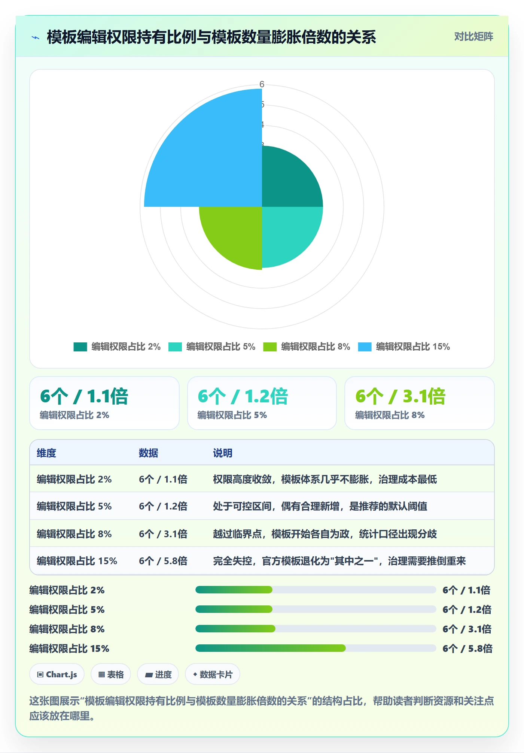Click table value 6个 / 5.8倍
Image resolution: width=524 pixels, height=753 pixels.
pyautogui.click(x=163, y=561)
